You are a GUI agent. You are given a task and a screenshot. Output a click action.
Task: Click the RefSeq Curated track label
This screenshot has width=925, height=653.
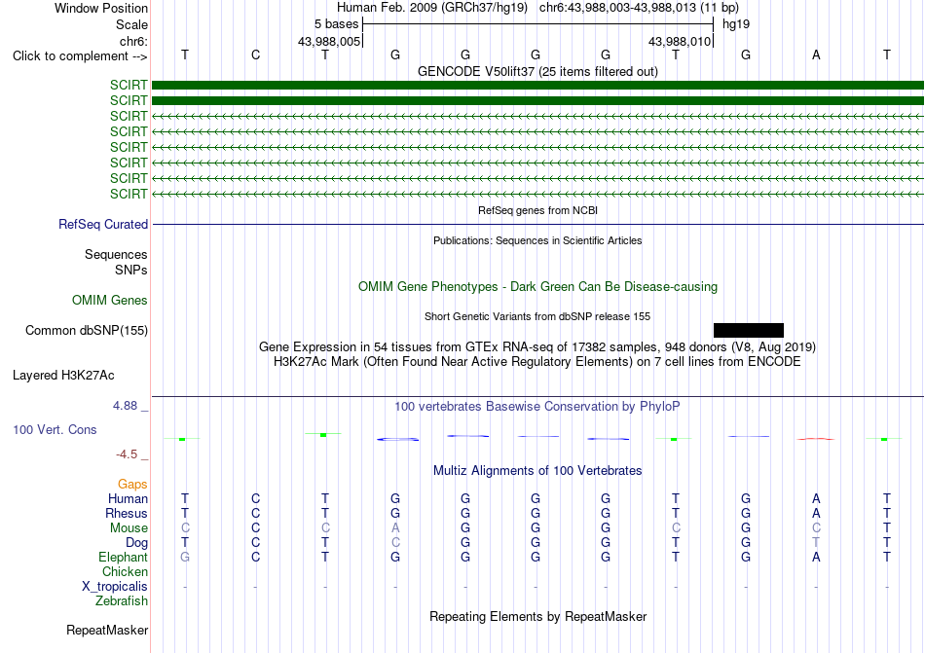click(x=103, y=225)
